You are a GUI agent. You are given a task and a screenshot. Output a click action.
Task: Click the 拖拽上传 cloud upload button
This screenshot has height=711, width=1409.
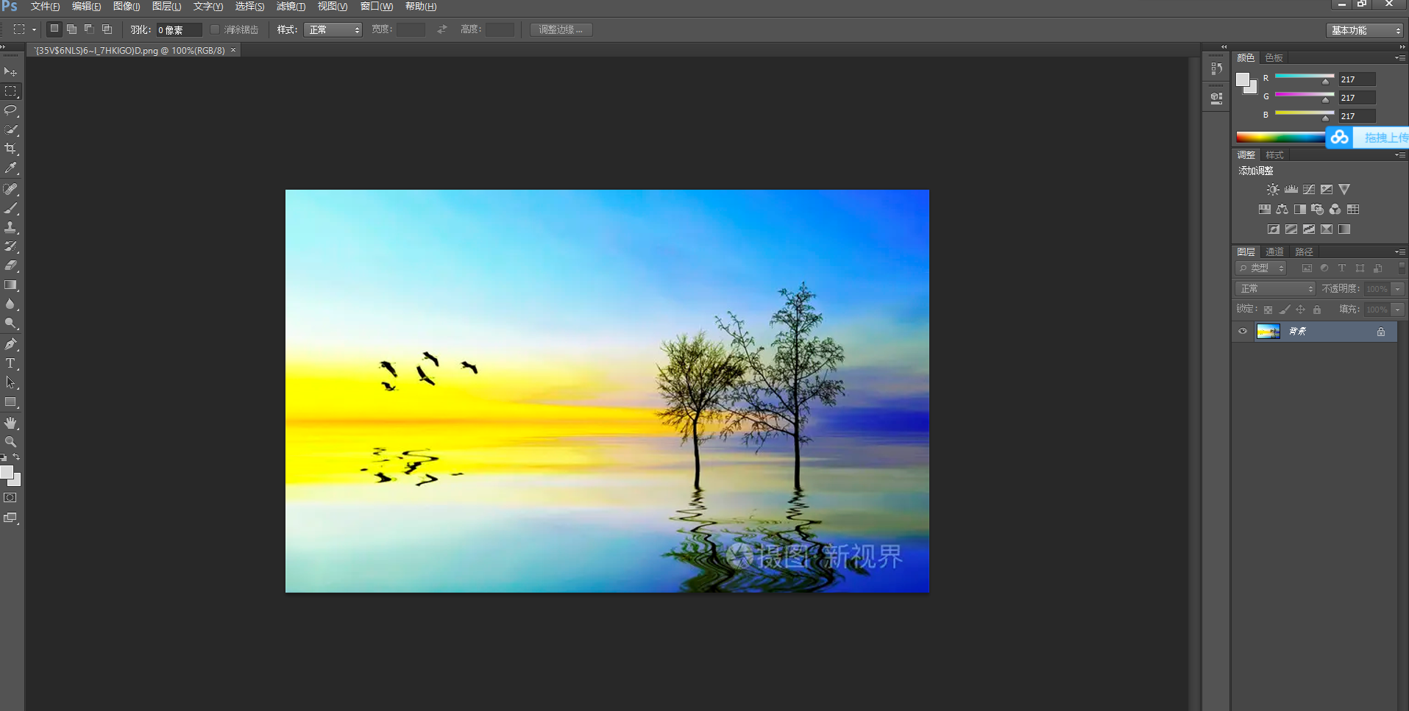click(x=1367, y=137)
